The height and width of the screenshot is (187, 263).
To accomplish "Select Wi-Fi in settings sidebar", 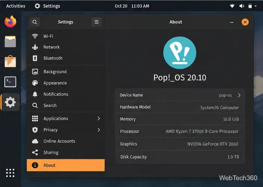I will (66, 36).
